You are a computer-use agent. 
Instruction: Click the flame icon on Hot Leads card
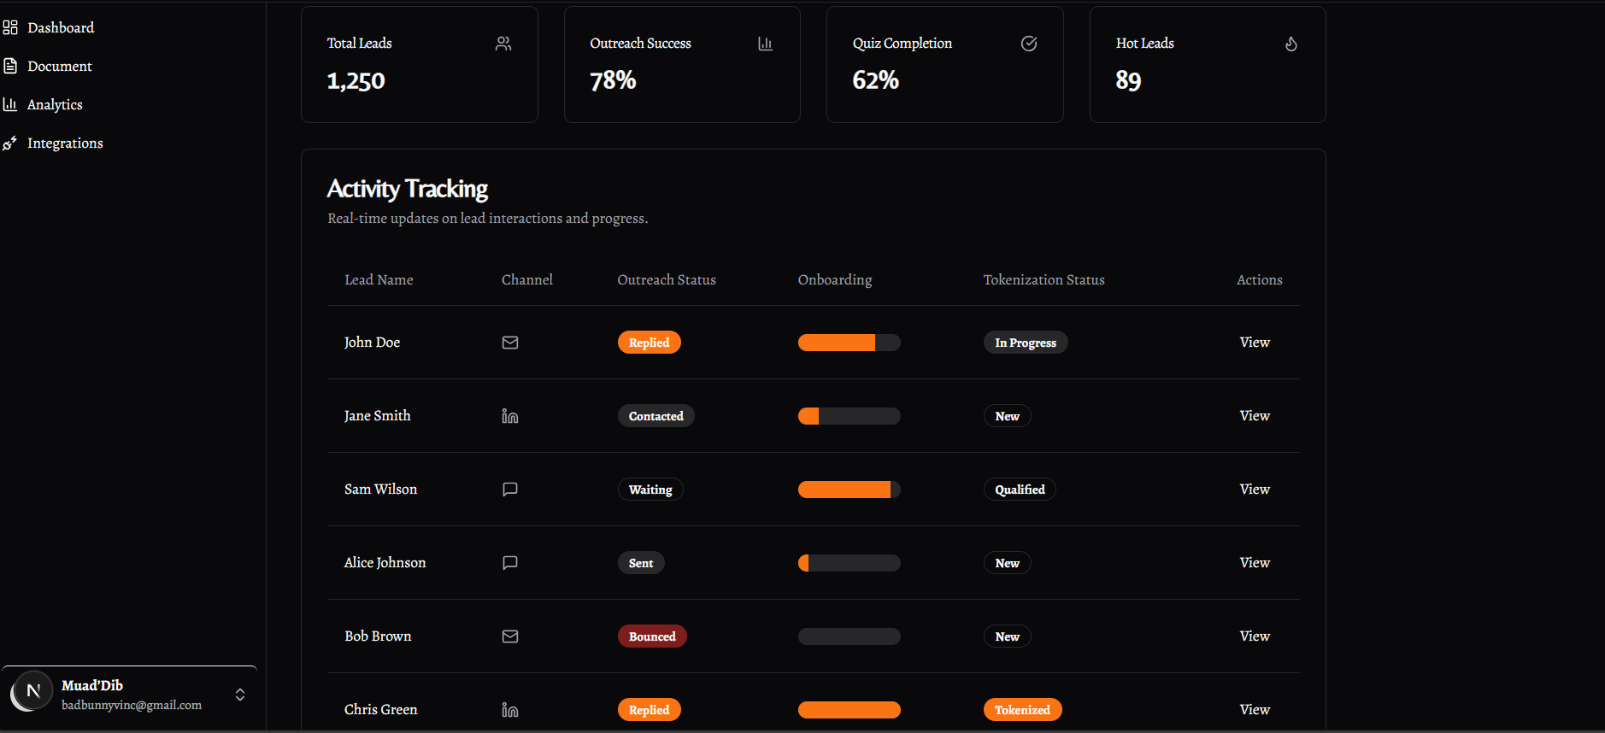point(1291,44)
